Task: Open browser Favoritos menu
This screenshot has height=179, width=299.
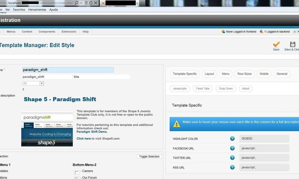Action: (x=19, y=10)
